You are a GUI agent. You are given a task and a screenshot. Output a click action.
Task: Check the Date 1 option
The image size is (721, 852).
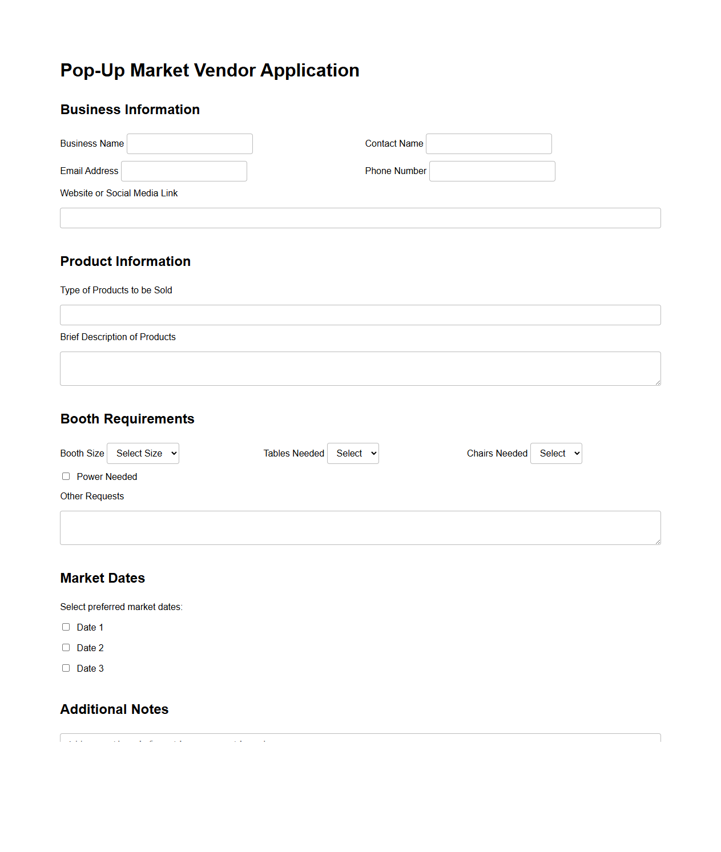(66, 627)
